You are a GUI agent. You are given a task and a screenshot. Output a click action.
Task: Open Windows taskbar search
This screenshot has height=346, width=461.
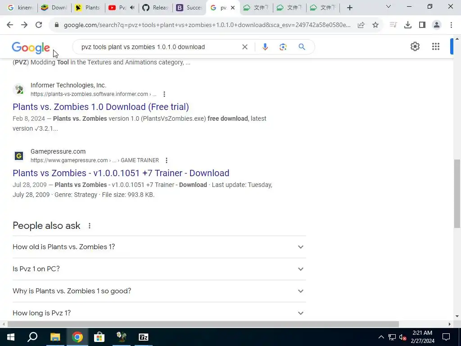(32, 337)
